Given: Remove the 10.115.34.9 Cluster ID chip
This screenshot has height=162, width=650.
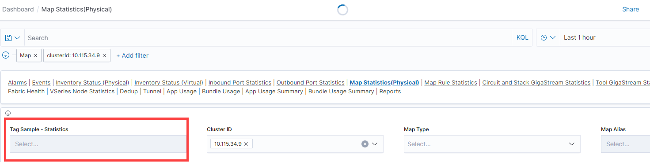Looking at the screenshot, I should (246, 144).
